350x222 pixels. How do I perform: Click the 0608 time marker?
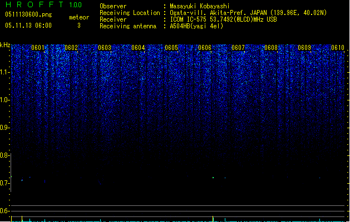(271, 48)
